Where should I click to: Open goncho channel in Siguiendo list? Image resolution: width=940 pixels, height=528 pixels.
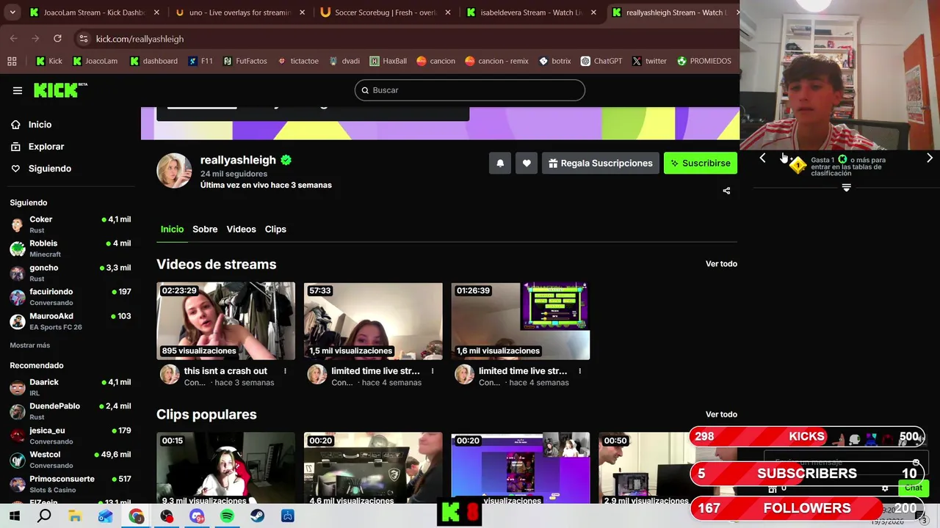tap(70, 273)
